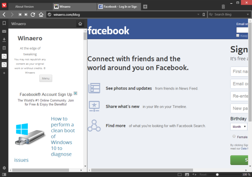Click the Fast Forward navigation button
Screen dimensions: 252x177
(x=26, y=15)
